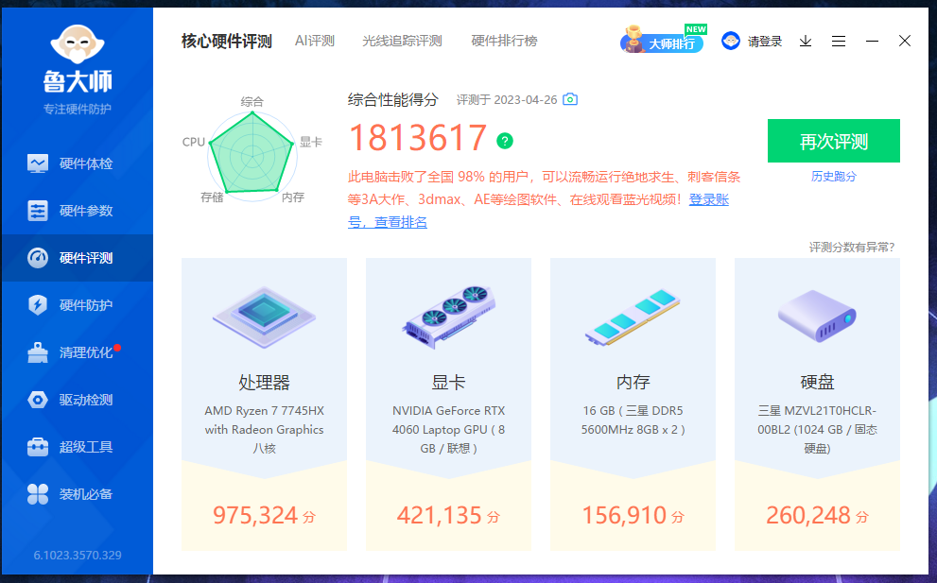Viewport: 937px width, 583px height.
Task: Click the processor score 975,324 分
Action: (x=264, y=516)
